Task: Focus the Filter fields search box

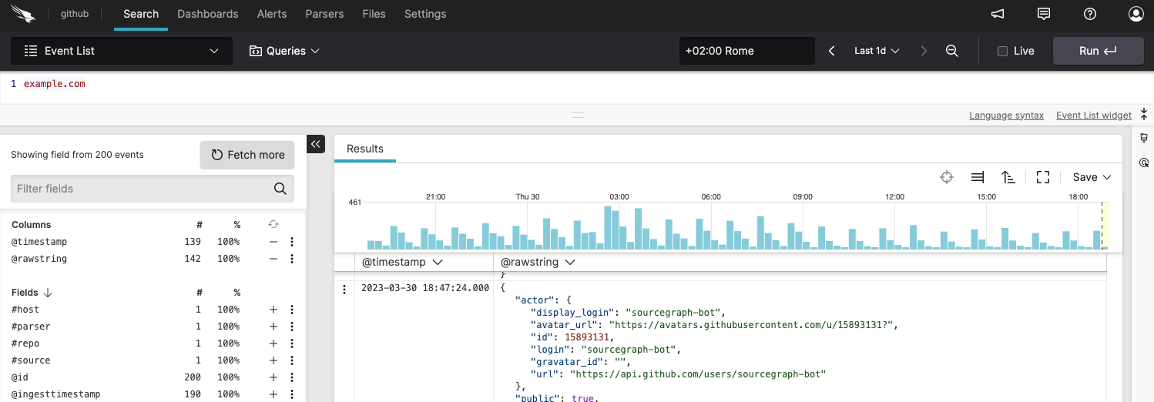Action: point(143,189)
